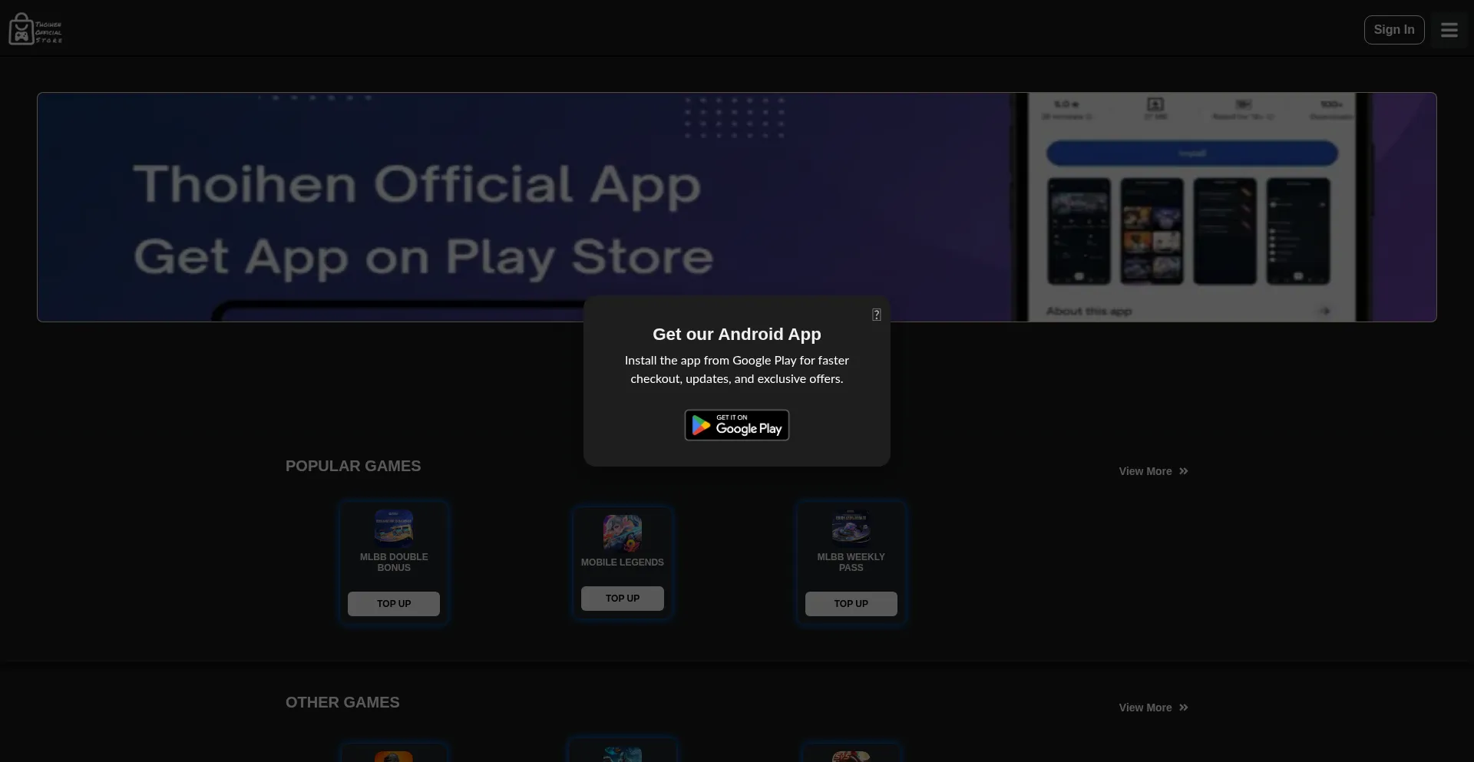Open View More for Popular Games

pos(1145,471)
